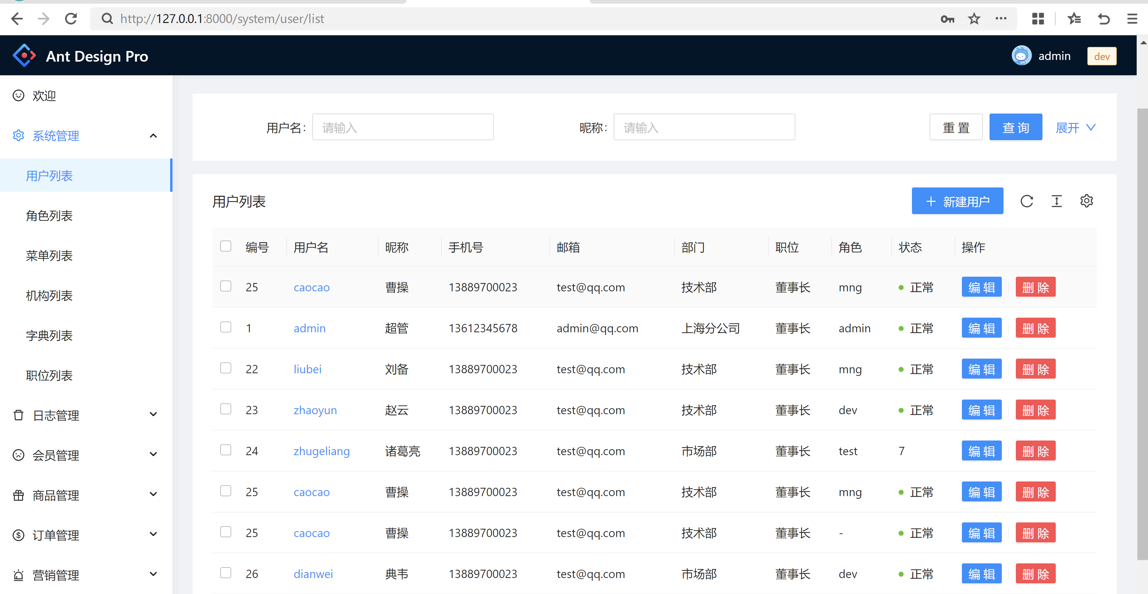Image resolution: width=1148 pixels, height=594 pixels.
Task: Expand the 会员管理 menu chevron
Action: pyautogui.click(x=153, y=454)
